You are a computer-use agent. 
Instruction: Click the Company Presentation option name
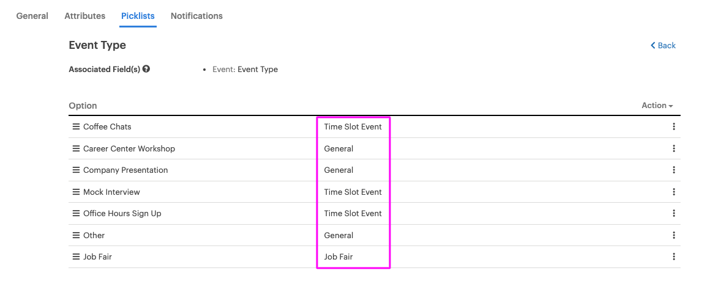[125, 170]
